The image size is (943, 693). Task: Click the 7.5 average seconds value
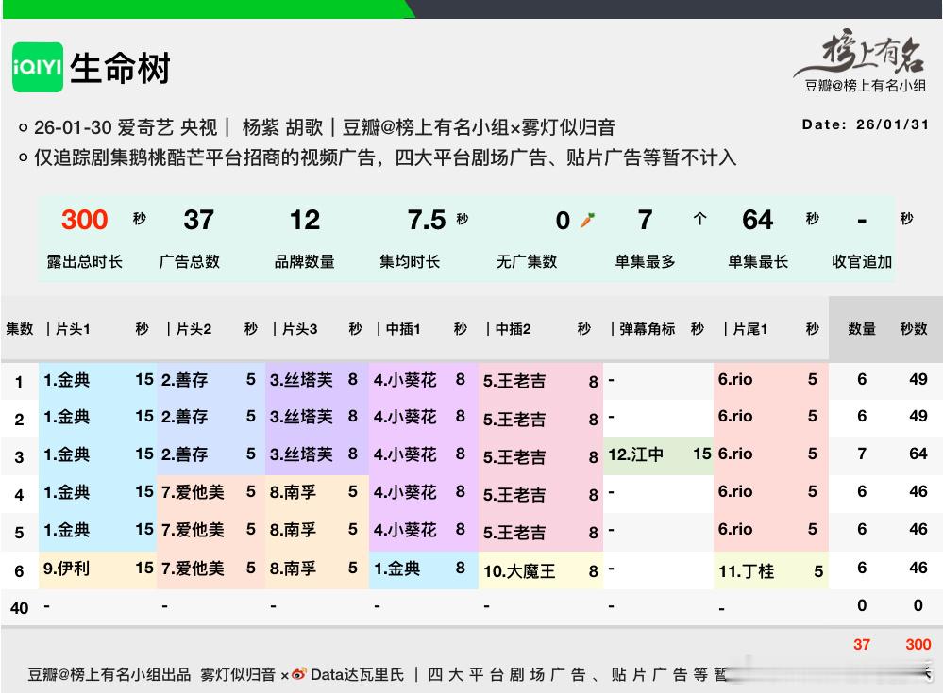click(x=427, y=220)
